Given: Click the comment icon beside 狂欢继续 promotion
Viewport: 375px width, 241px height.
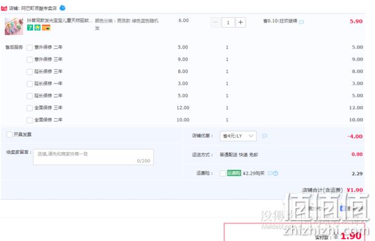Looking at the screenshot, I should 302,22.
